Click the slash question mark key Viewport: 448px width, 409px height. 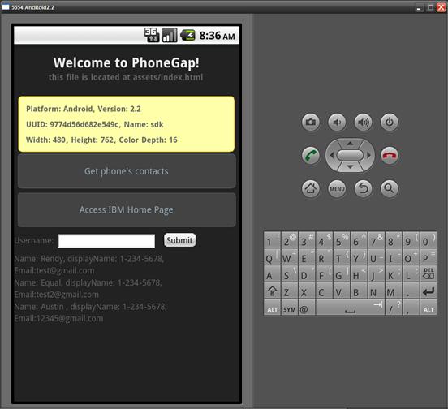(394, 308)
